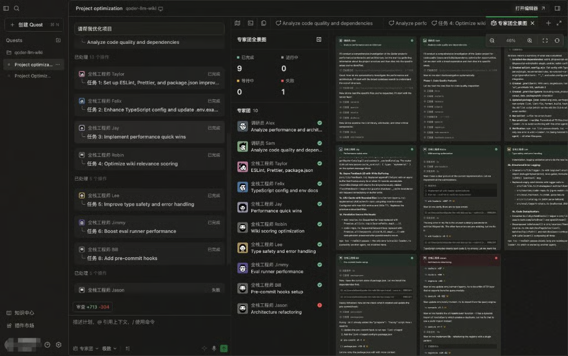Open the terminal panel icon
Viewport: 568px width, 356px height.
point(250,23)
